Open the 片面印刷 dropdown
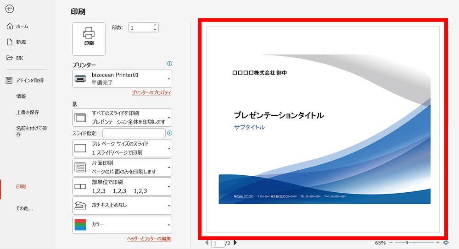 (123, 167)
